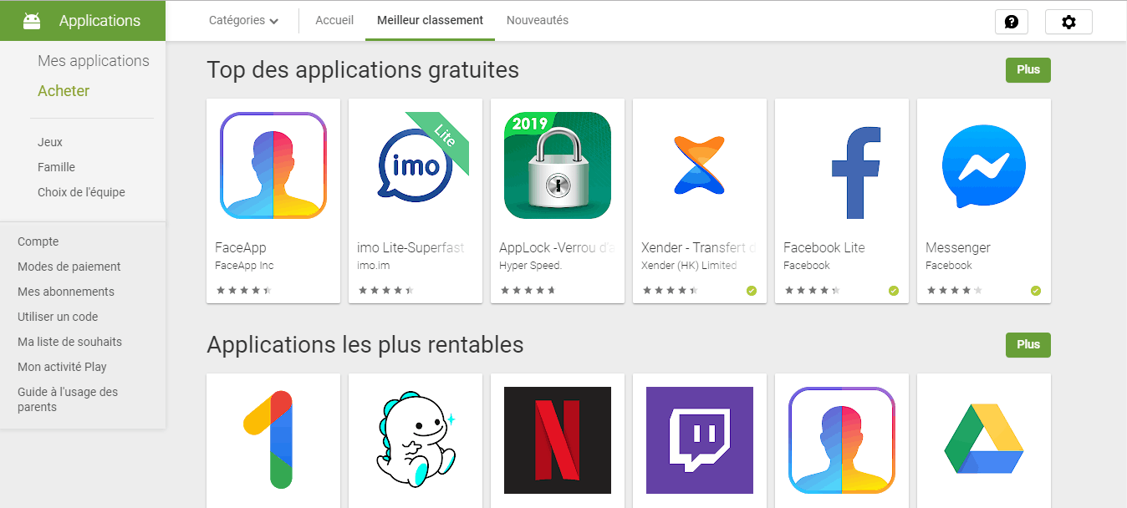Image resolution: width=1127 pixels, height=508 pixels.
Task: Open the imo Lite app icon
Action: [416, 165]
